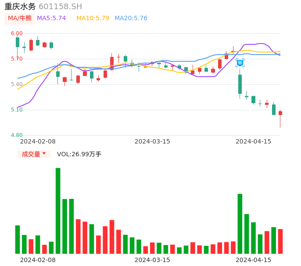Toggle the MA10 moving average label
Screen dimensions: 301x266
click(x=93, y=18)
